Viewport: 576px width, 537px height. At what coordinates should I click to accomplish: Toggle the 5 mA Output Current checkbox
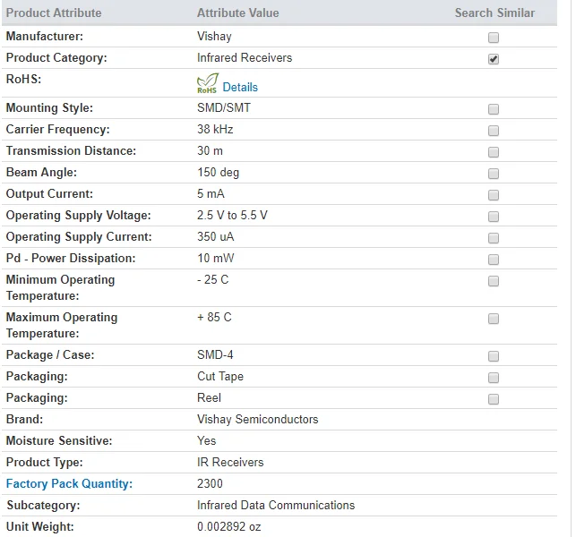click(494, 195)
